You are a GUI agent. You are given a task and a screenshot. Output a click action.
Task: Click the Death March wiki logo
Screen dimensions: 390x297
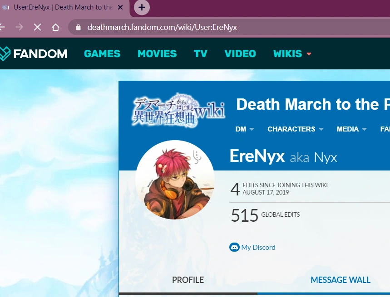point(178,109)
